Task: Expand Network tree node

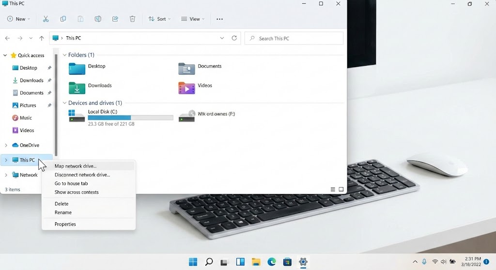Action: tap(6, 175)
